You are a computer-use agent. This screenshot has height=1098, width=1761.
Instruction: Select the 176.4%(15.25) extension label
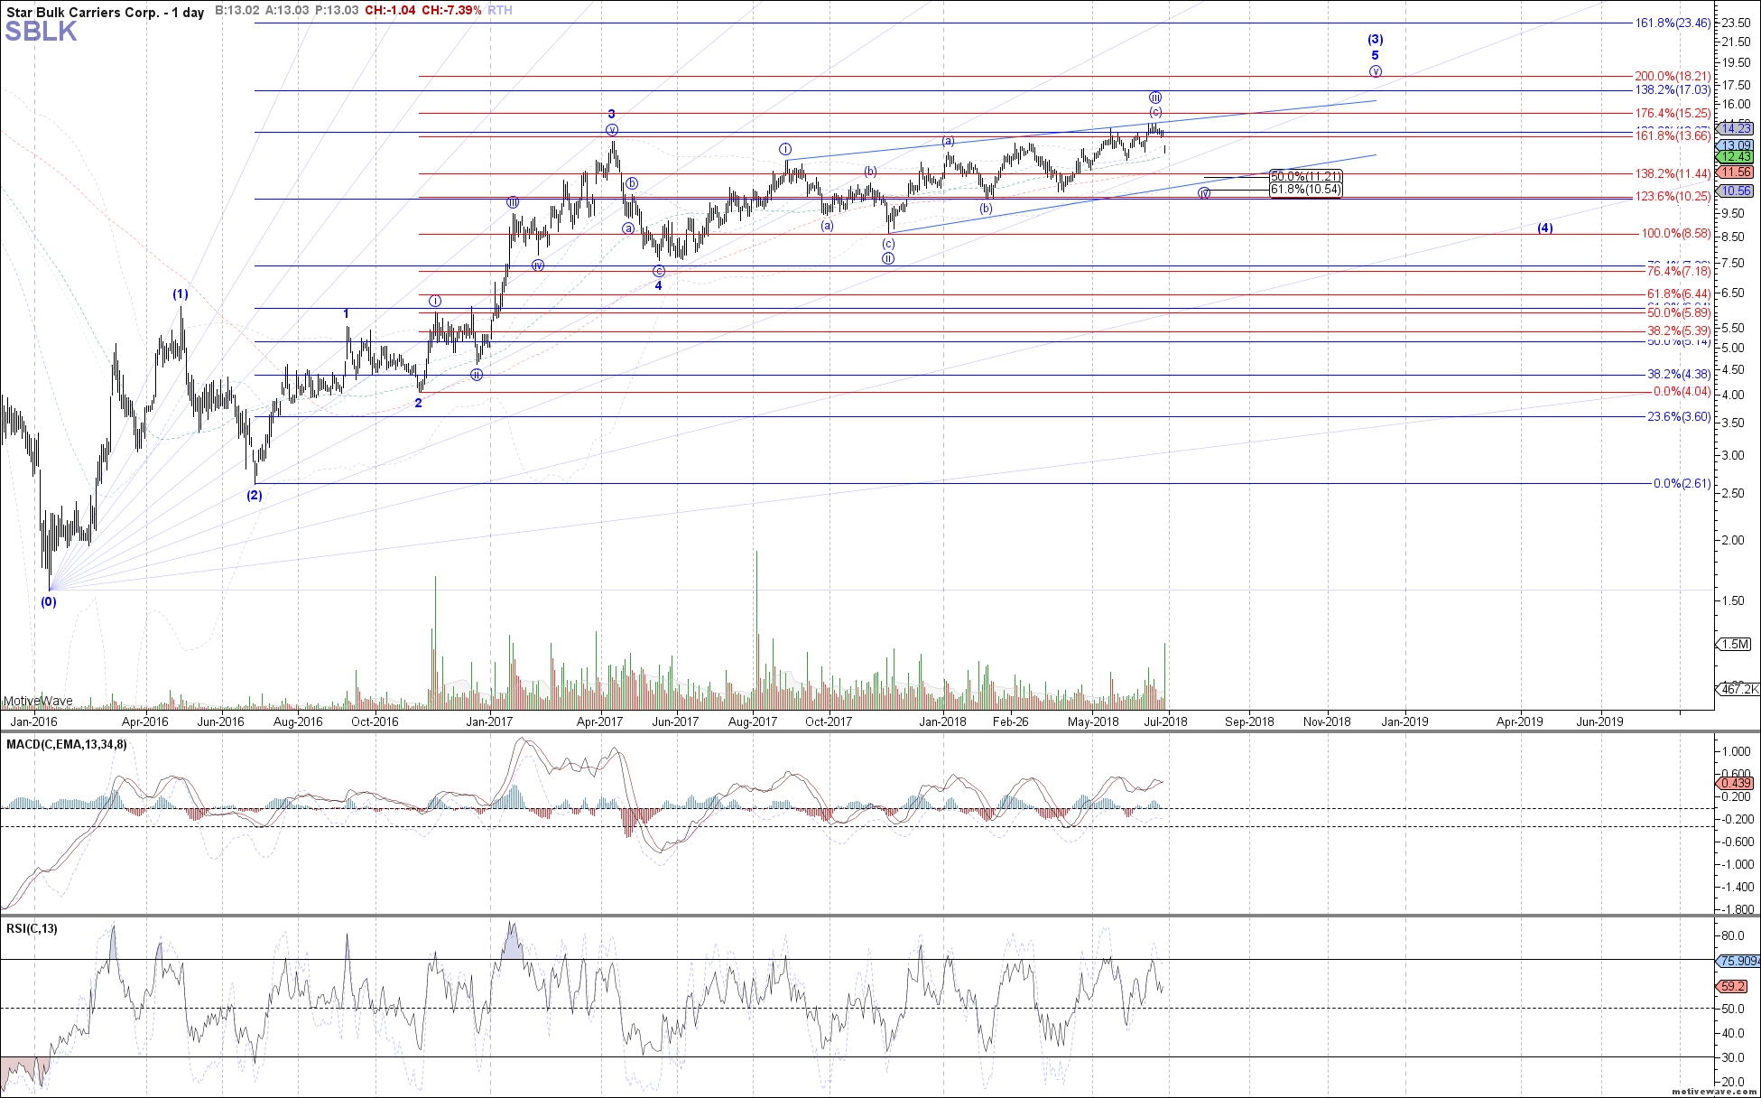tap(1673, 113)
